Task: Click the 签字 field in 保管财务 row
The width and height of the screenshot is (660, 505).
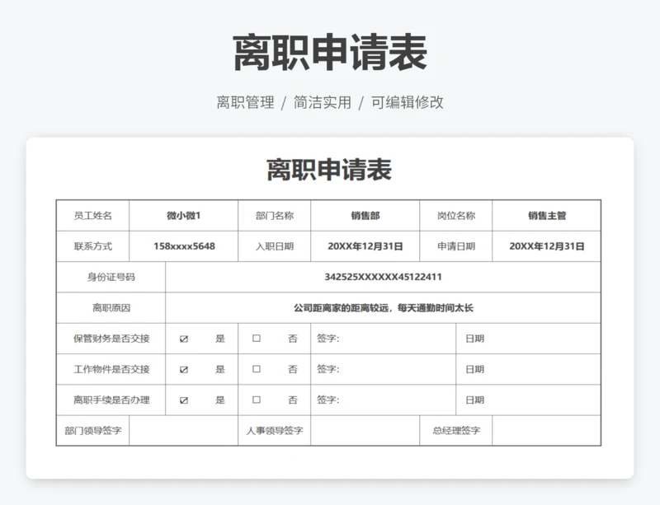Action: [x=383, y=339]
